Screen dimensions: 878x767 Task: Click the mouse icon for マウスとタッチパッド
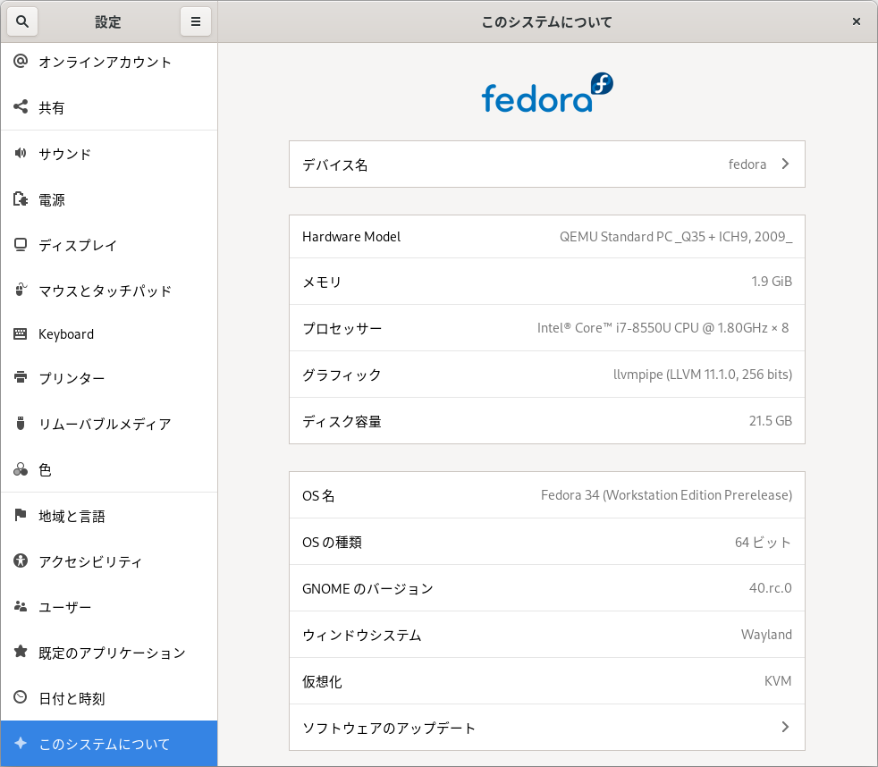(x=21, y=290)
